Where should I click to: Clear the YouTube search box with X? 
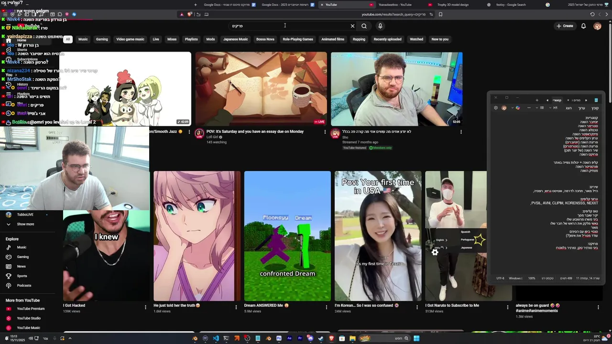352,26
